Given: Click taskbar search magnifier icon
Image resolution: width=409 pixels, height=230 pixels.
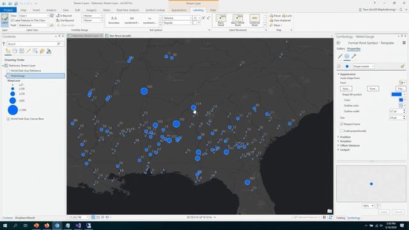Looking at the screenshot, I should point(15,226).
